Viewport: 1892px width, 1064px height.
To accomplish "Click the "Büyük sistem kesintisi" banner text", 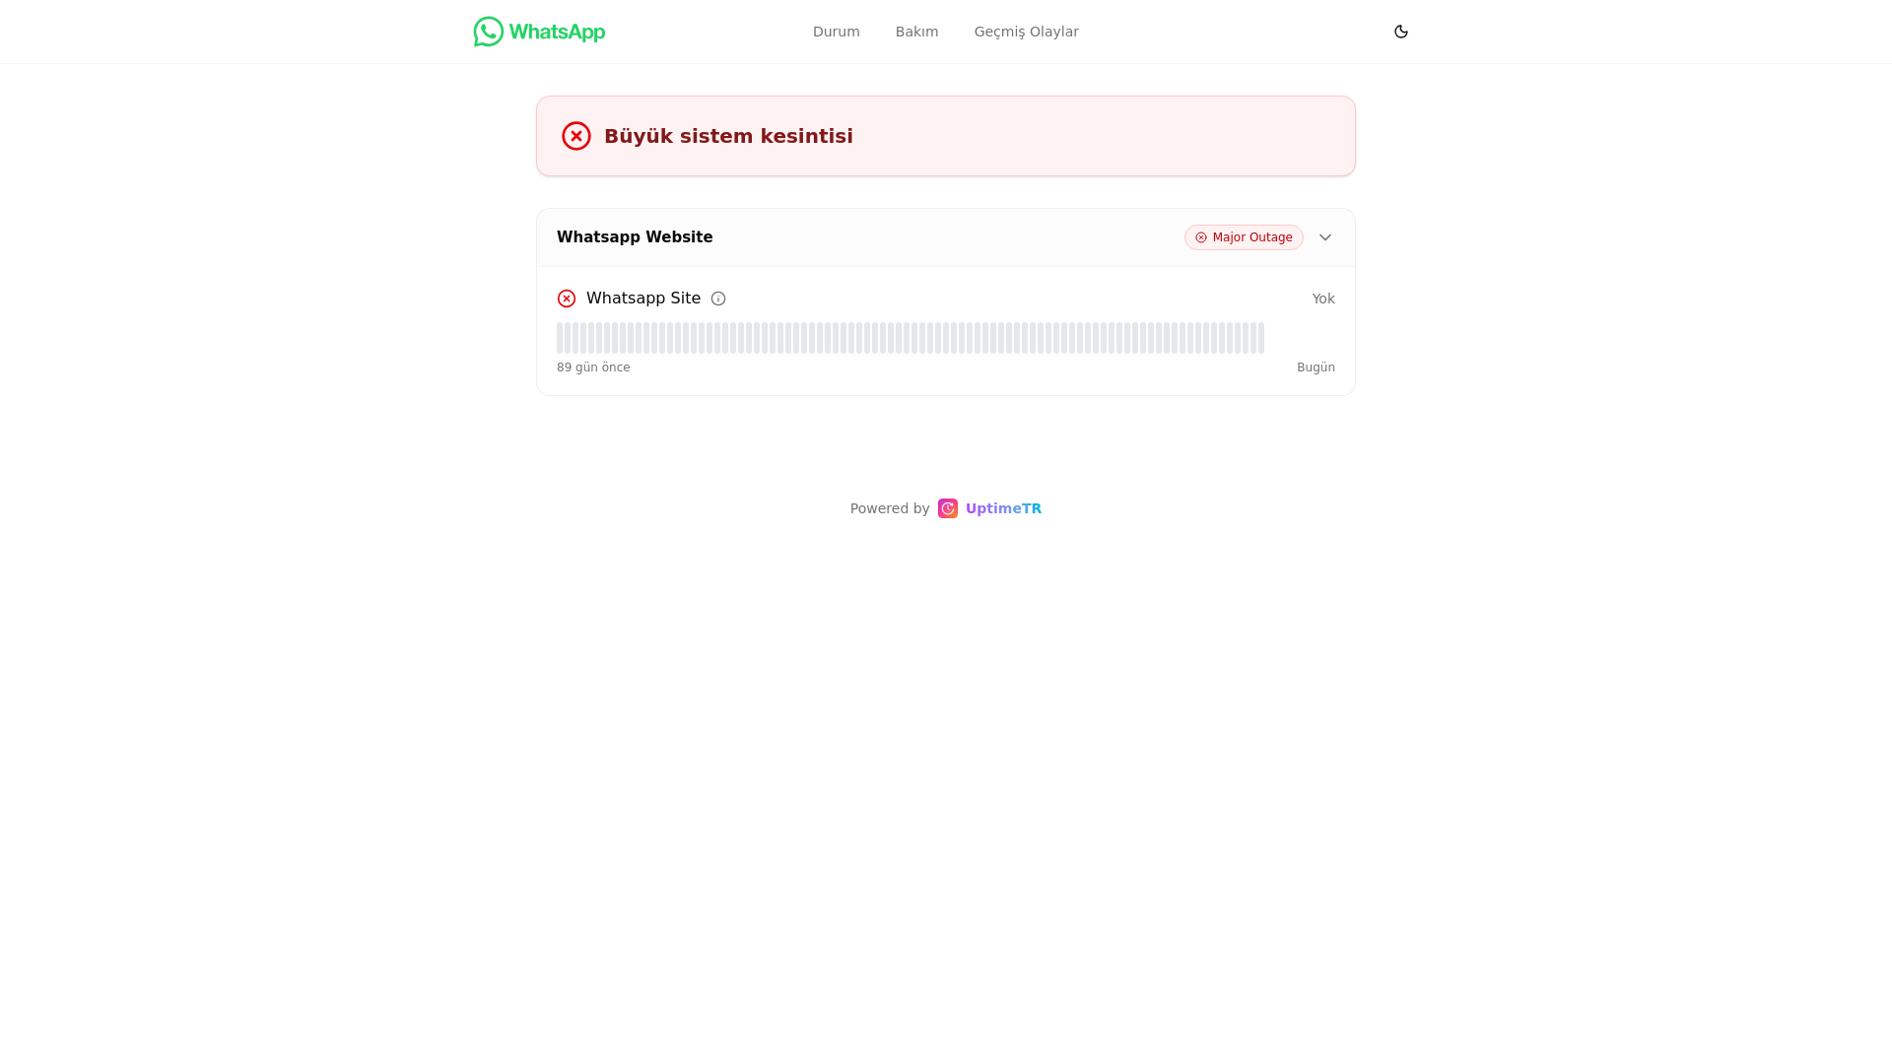I will point(728,136).
